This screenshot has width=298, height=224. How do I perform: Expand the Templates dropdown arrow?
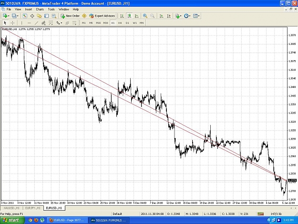(199, 16)
